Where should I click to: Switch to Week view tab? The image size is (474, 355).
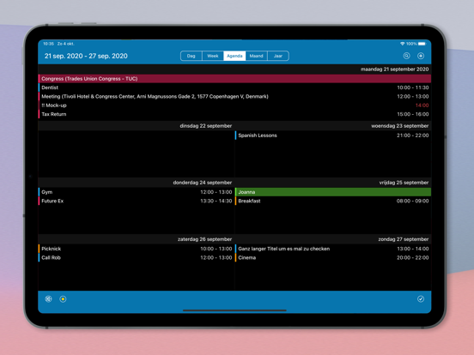(212, 56)
